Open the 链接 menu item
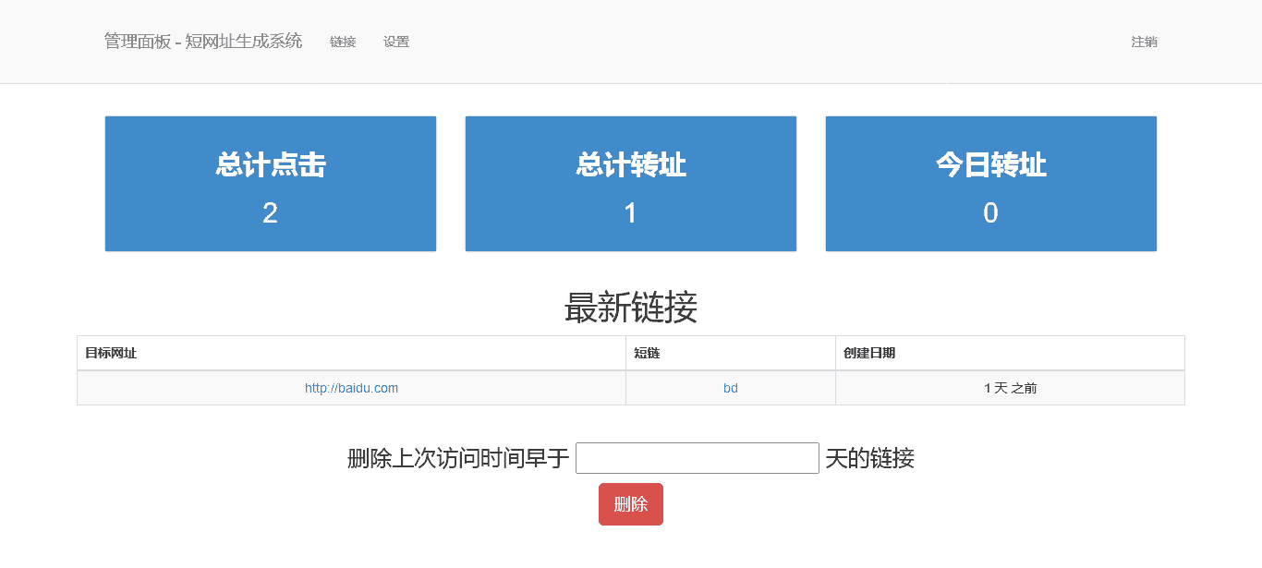1262x568 pixels. [x=343, y=42]
